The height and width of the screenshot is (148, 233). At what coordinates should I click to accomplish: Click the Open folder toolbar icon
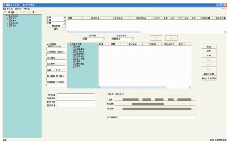[9, 12]
